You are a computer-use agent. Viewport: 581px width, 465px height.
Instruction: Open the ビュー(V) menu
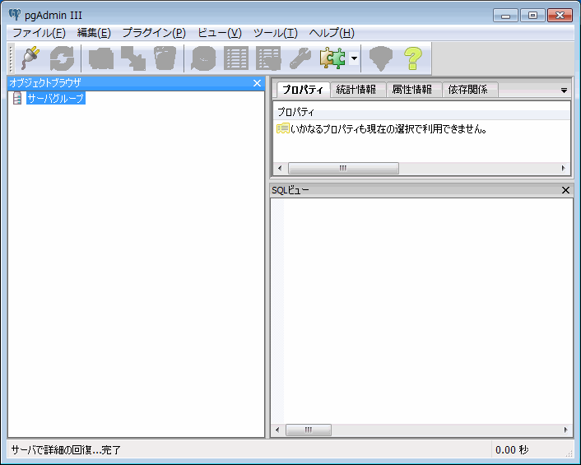(x=220, y=33)
